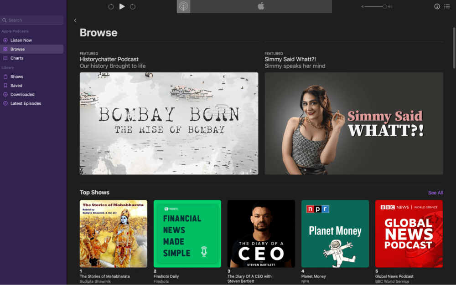
Task: Click the magnifier icon in Search
Action: (x=5, y=20)
